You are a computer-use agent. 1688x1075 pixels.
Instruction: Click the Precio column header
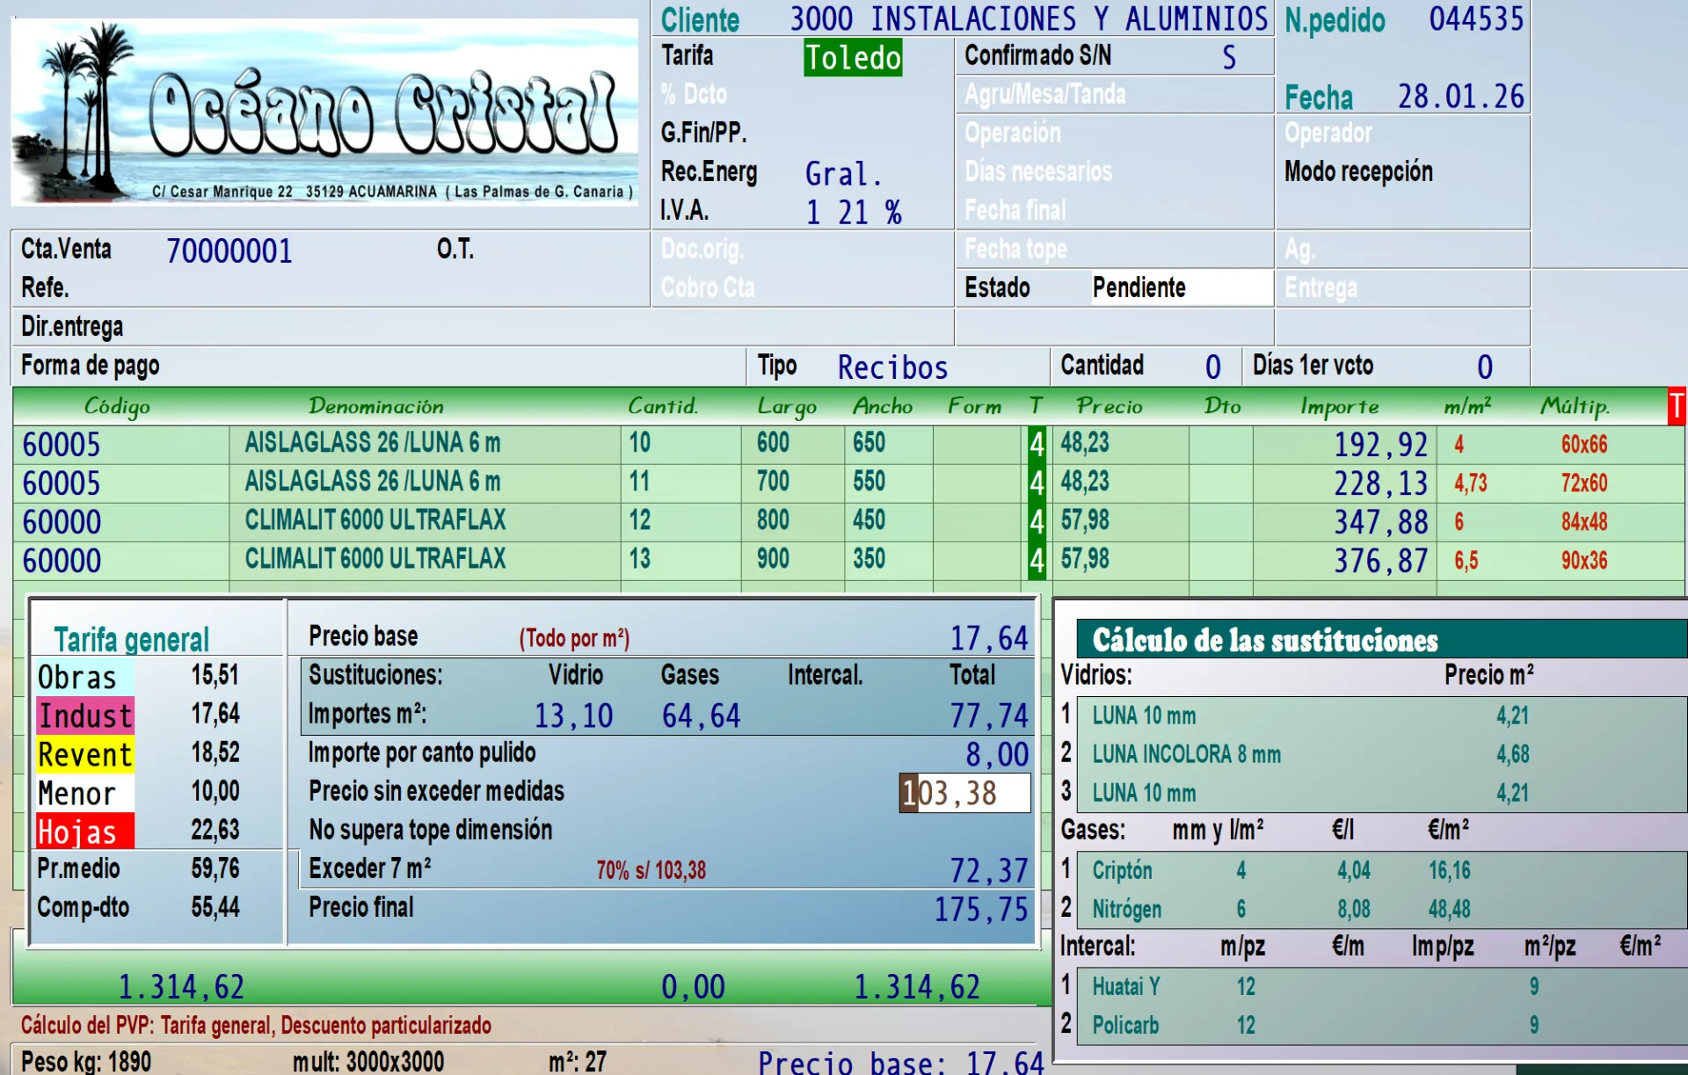coord(1110,406)
